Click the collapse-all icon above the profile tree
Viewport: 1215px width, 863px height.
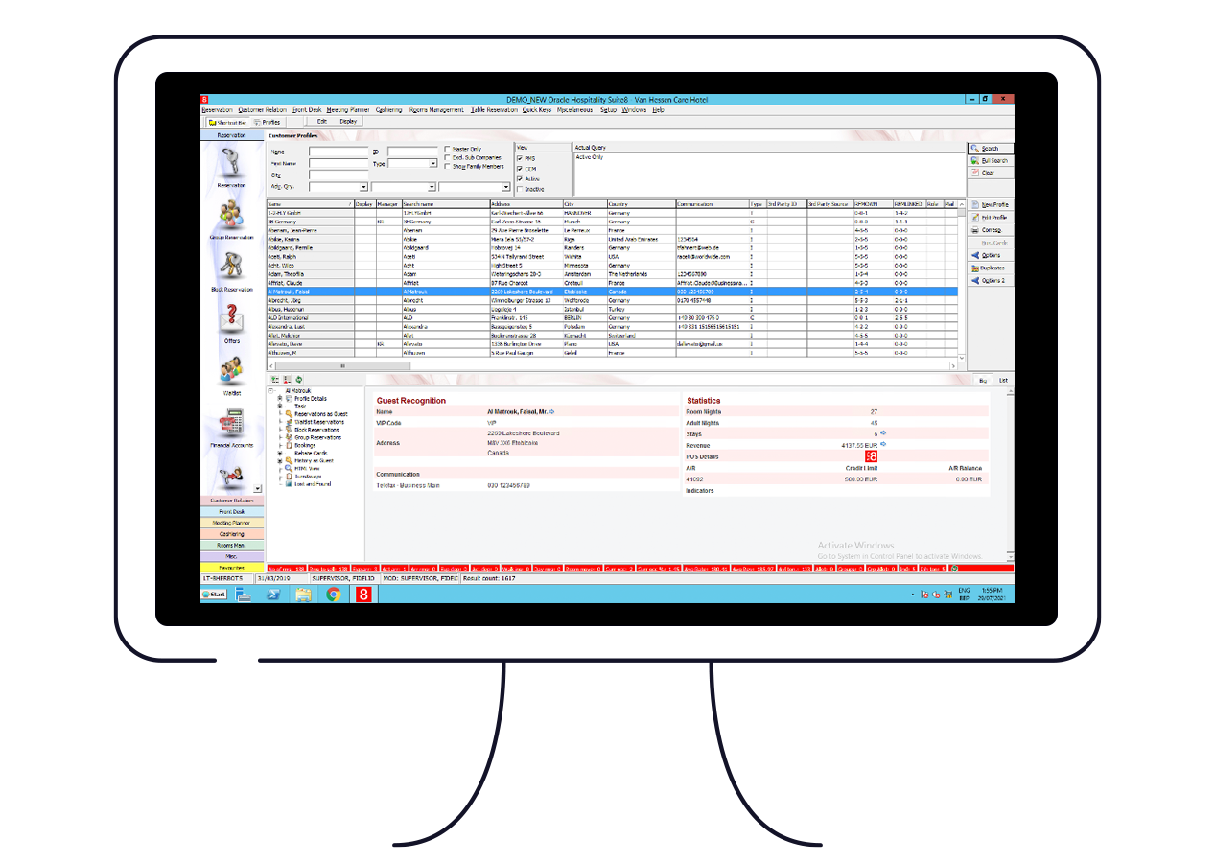[x=287, y=380]
